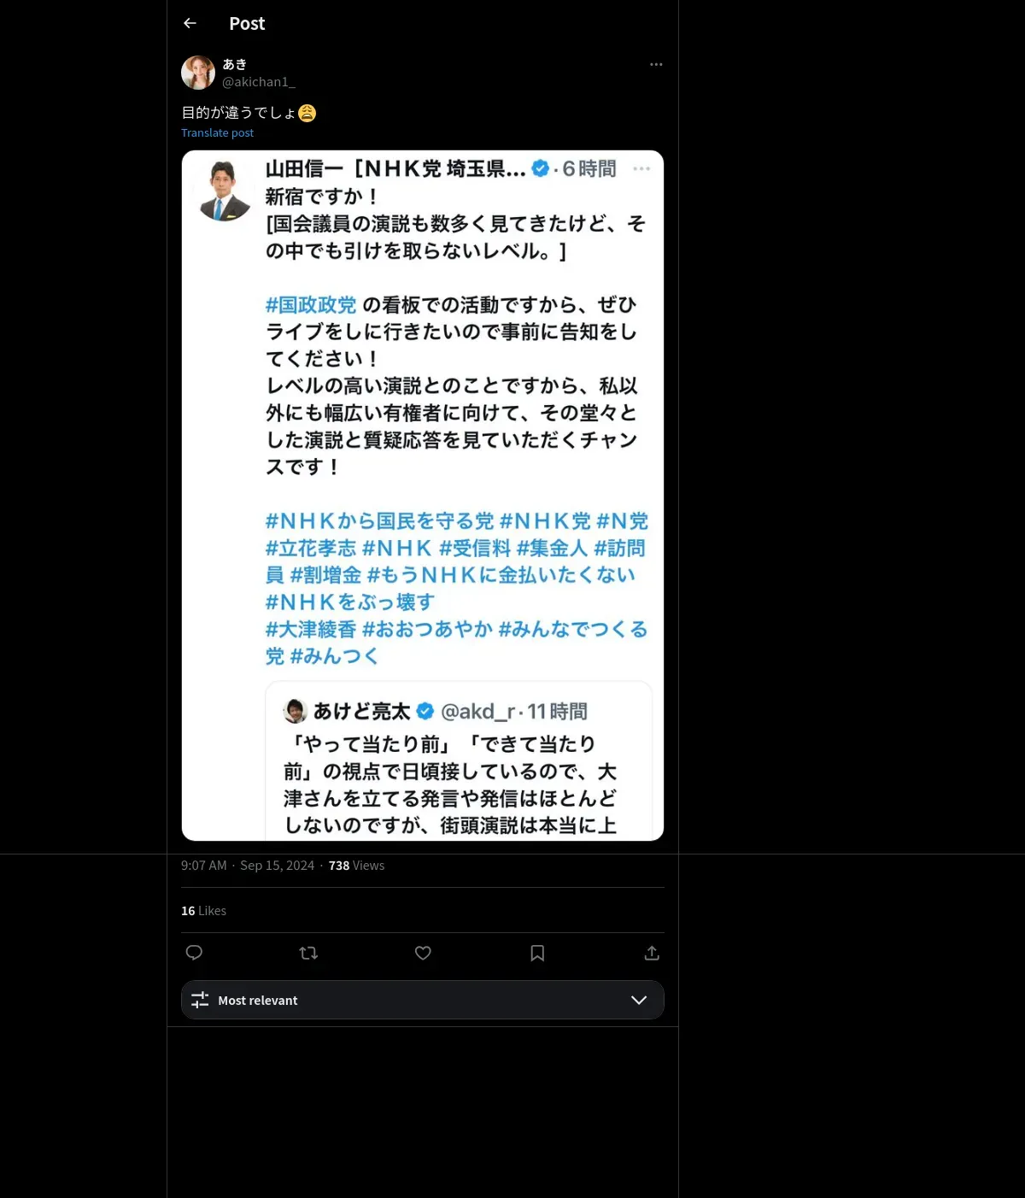The height and width of the screenshot is (1198, 1025).
Task: Go back using the arrow icon
Action: 190,23
